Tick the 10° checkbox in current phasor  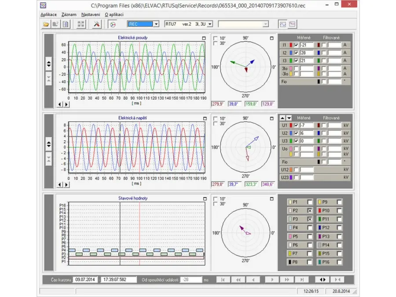click(x=215, y=38)
